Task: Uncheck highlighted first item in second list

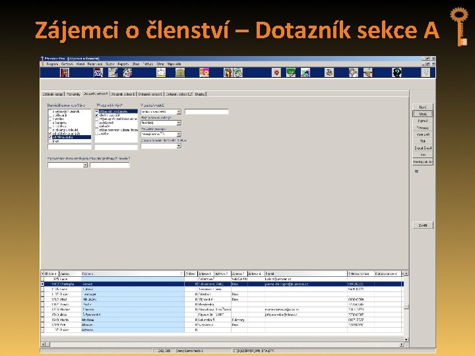Action: pos(97,111)
